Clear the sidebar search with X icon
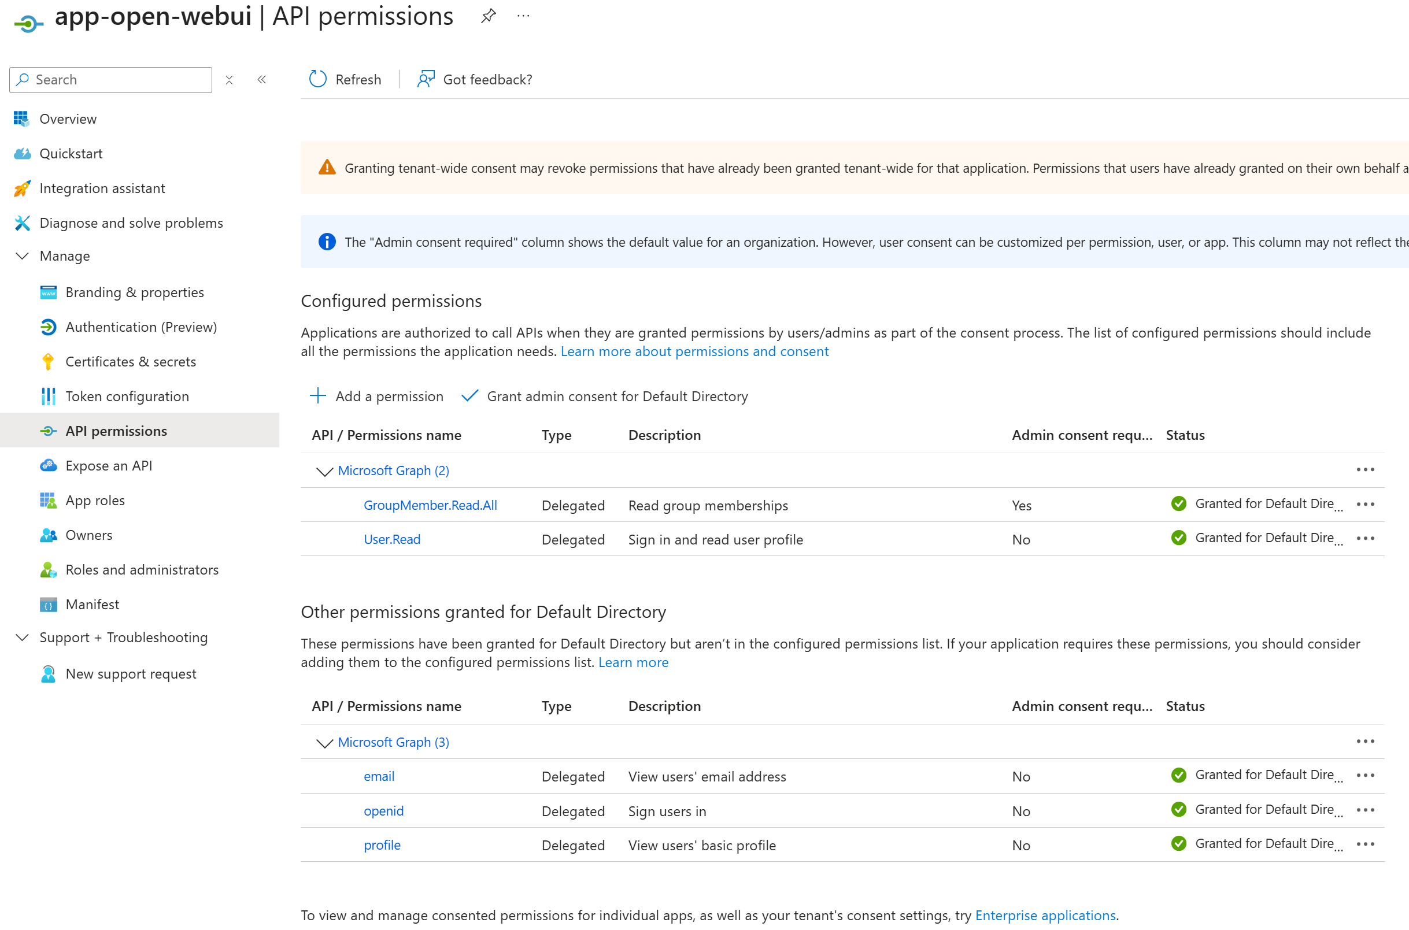Screen dimensions: 1409x930 [x=230, y=80]
